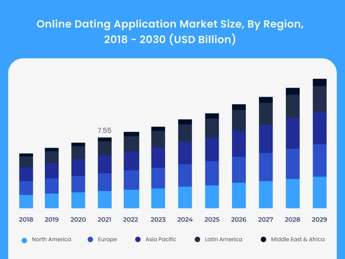Image resolution: width=345 pixels, height=259 pixels.
Task: Click the Europe segment of the 2029 bar
Action: pos(320,160)
